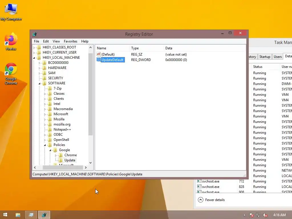292x219 pixels.
Task: Click the Type column header
Action: pos(146,48)
